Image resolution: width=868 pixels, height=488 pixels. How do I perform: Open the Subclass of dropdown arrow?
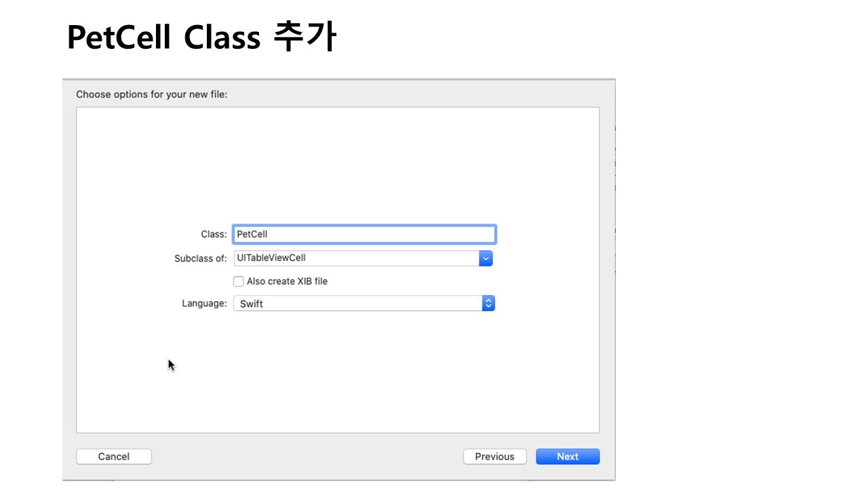(x=486, y=258)
